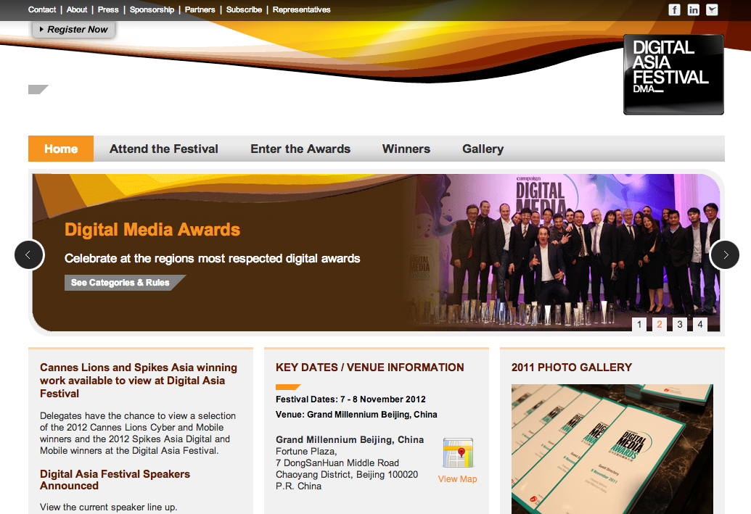Screen dimensions: 751x514
Task: Open the LinkedIn icon in header
Action: click(693, 9)
